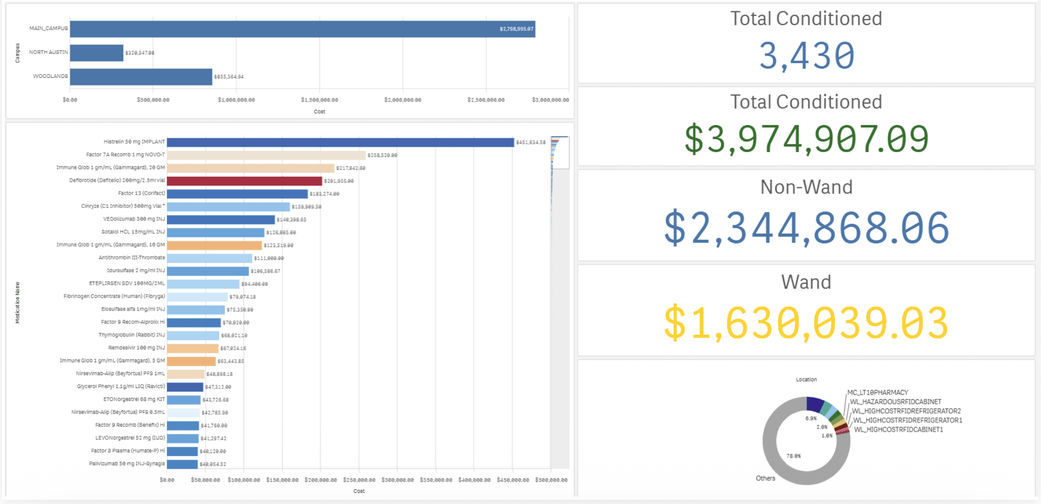Select the NORTH AUSTIN campus bar
1041x504 pixels.
tap(96, 53)
